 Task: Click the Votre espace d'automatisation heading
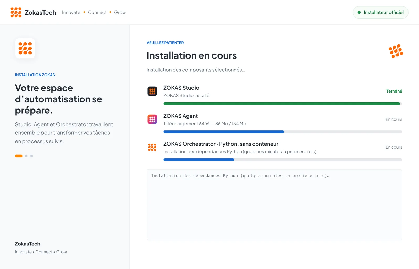[x=58, y=99]
